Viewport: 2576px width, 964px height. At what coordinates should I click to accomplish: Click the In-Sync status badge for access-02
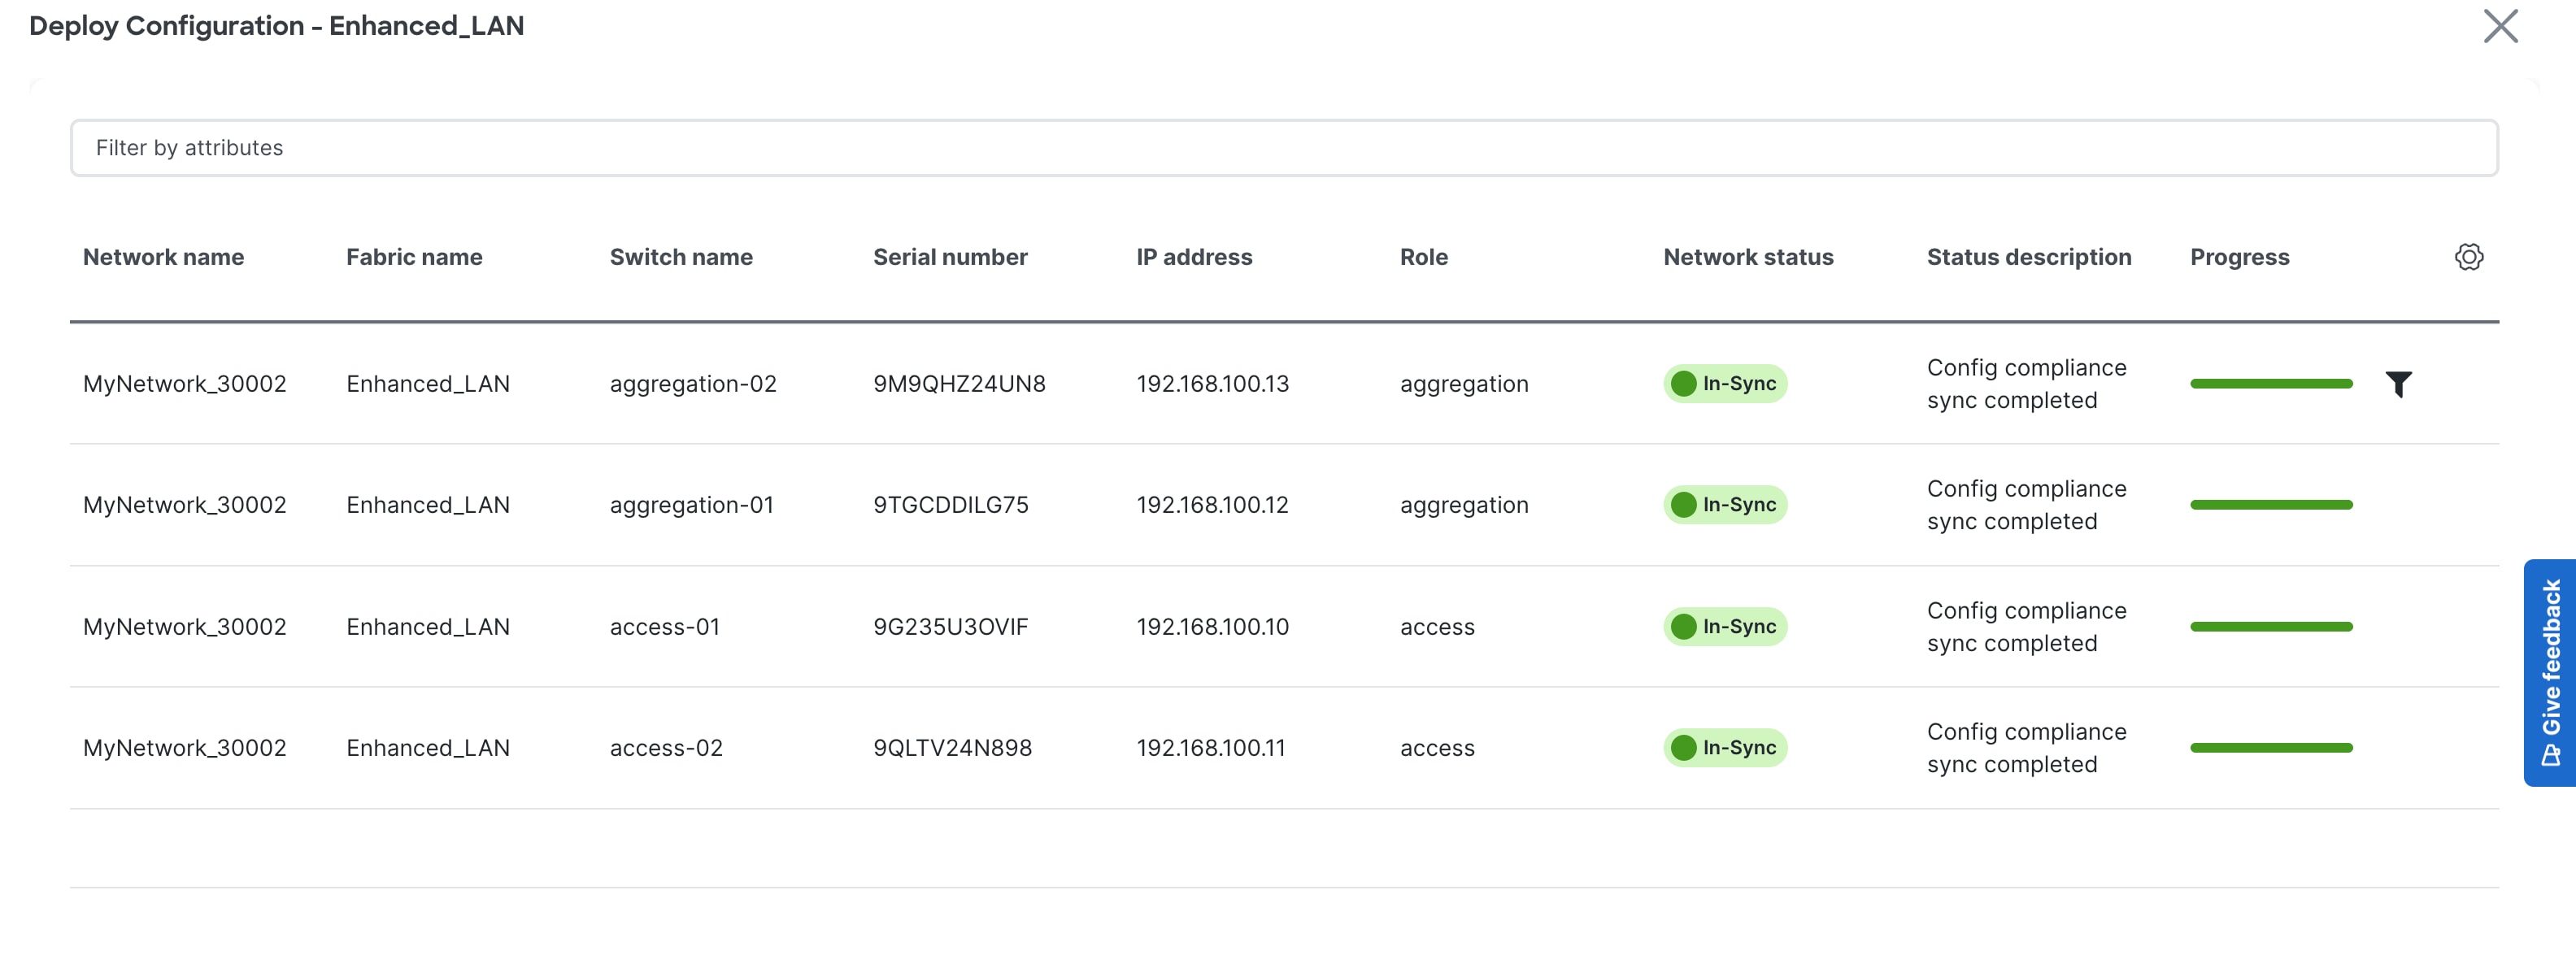tap(1725, 748)
